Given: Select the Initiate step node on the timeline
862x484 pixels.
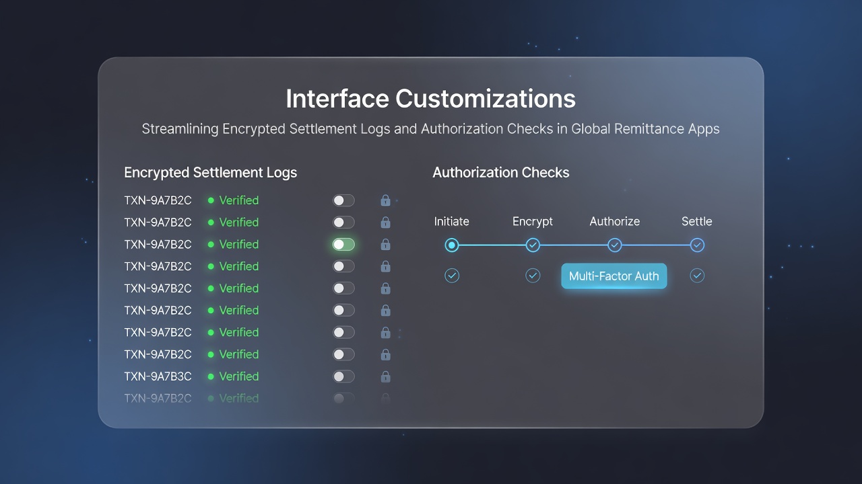Looking at the screenshot, I should [452, 245].
